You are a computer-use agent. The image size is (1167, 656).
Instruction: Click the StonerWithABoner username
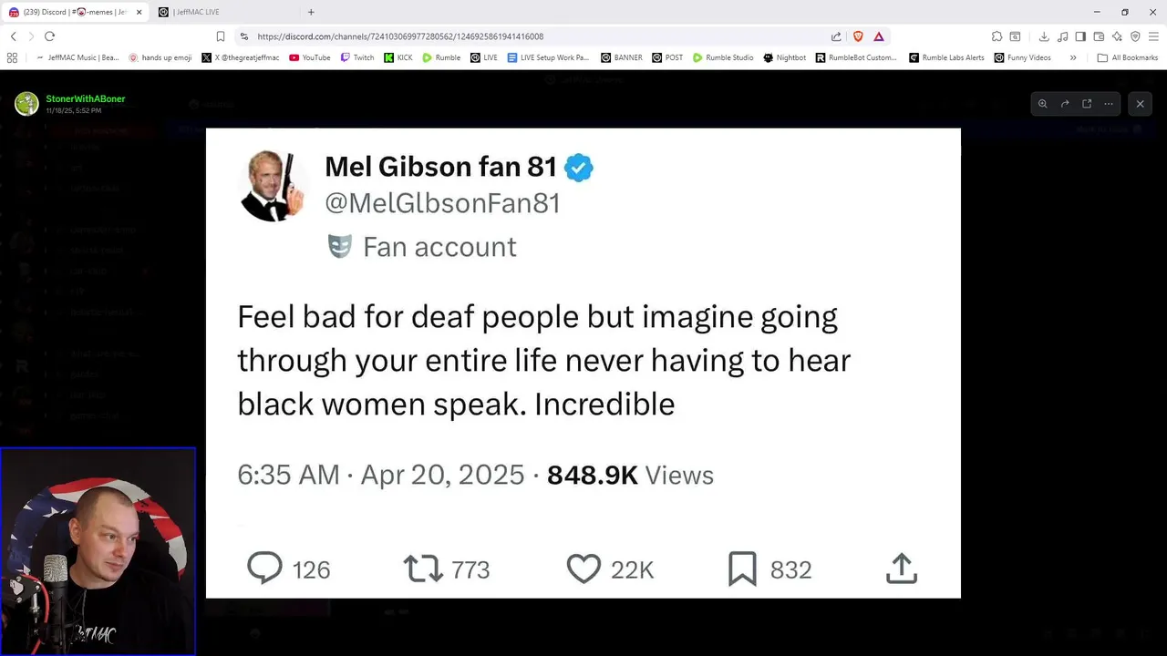click(x=86, y=98)
